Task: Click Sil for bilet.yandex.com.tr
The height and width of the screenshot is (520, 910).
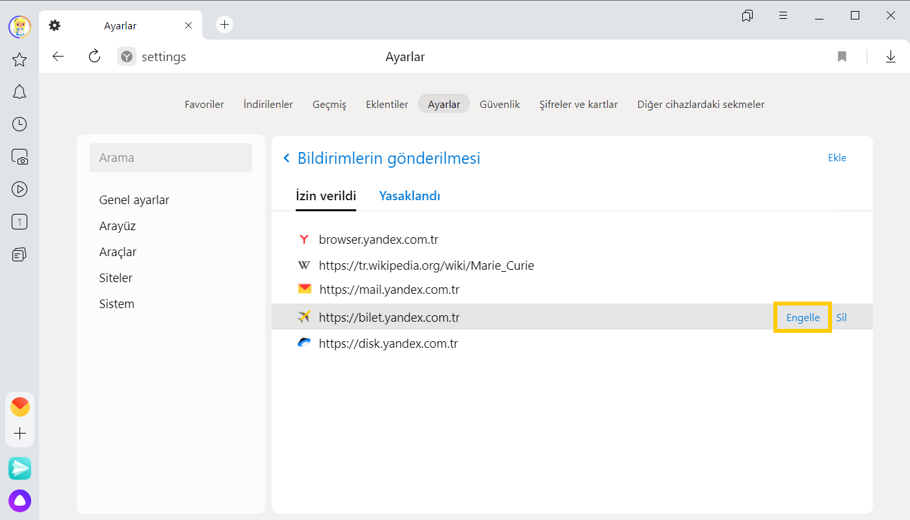Action: point(841,318)
